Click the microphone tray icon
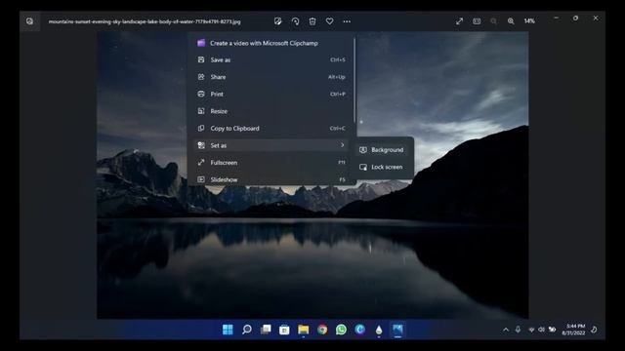 pos(518,330)
